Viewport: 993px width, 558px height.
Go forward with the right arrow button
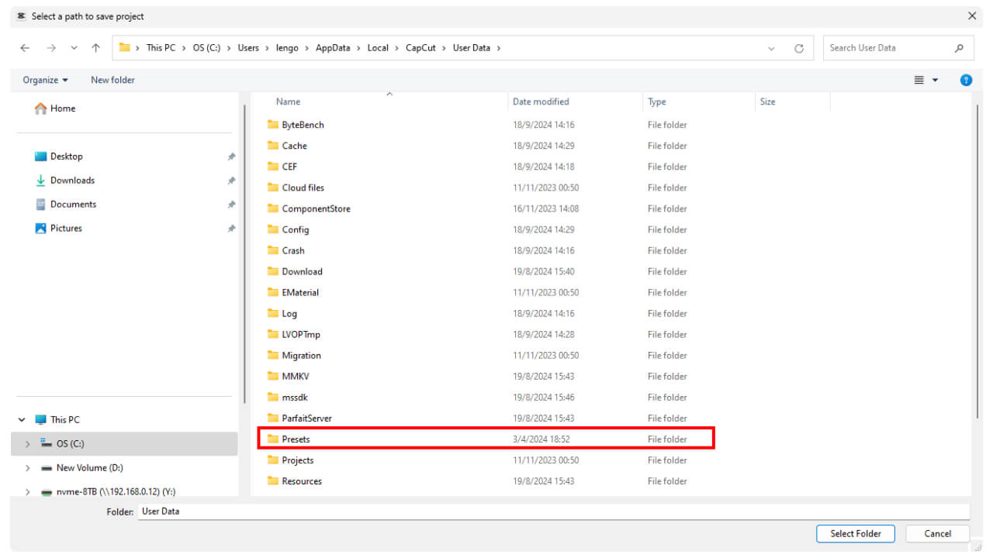pos(50,48)
